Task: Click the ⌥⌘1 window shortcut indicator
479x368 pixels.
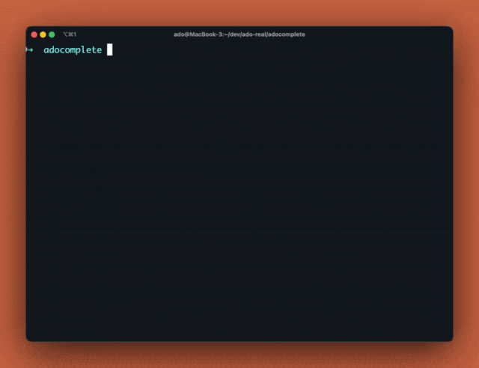Action: point(70,34)
